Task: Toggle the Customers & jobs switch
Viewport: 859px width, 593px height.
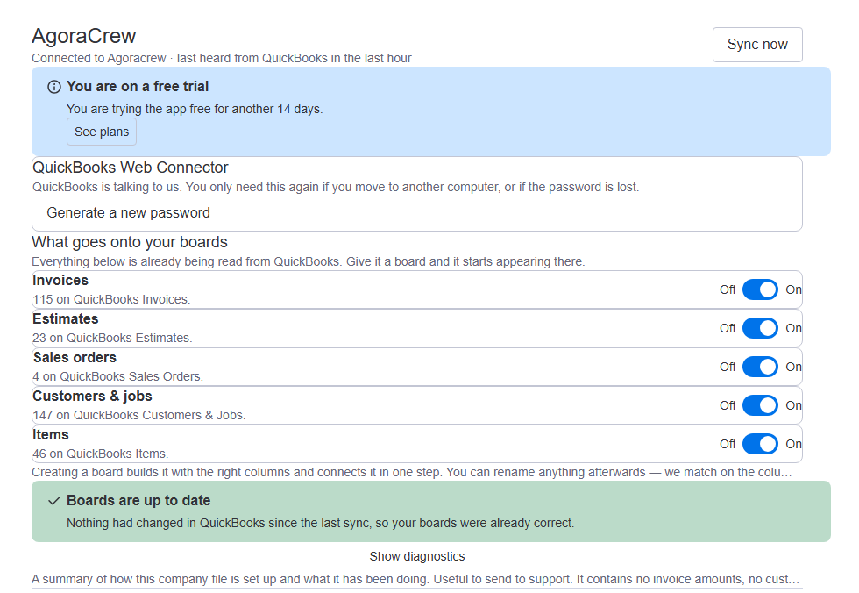Action: click(x=760, y=405)
